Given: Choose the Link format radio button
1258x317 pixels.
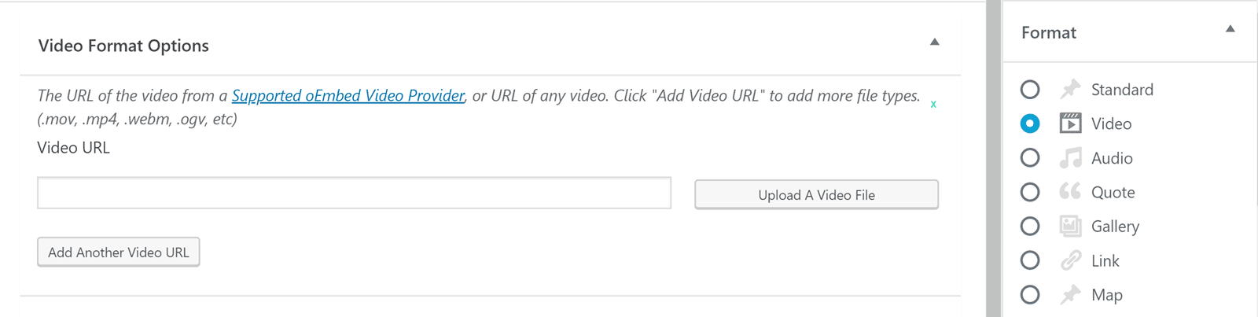Looking at the screenshot, I should coord(1030,260).
